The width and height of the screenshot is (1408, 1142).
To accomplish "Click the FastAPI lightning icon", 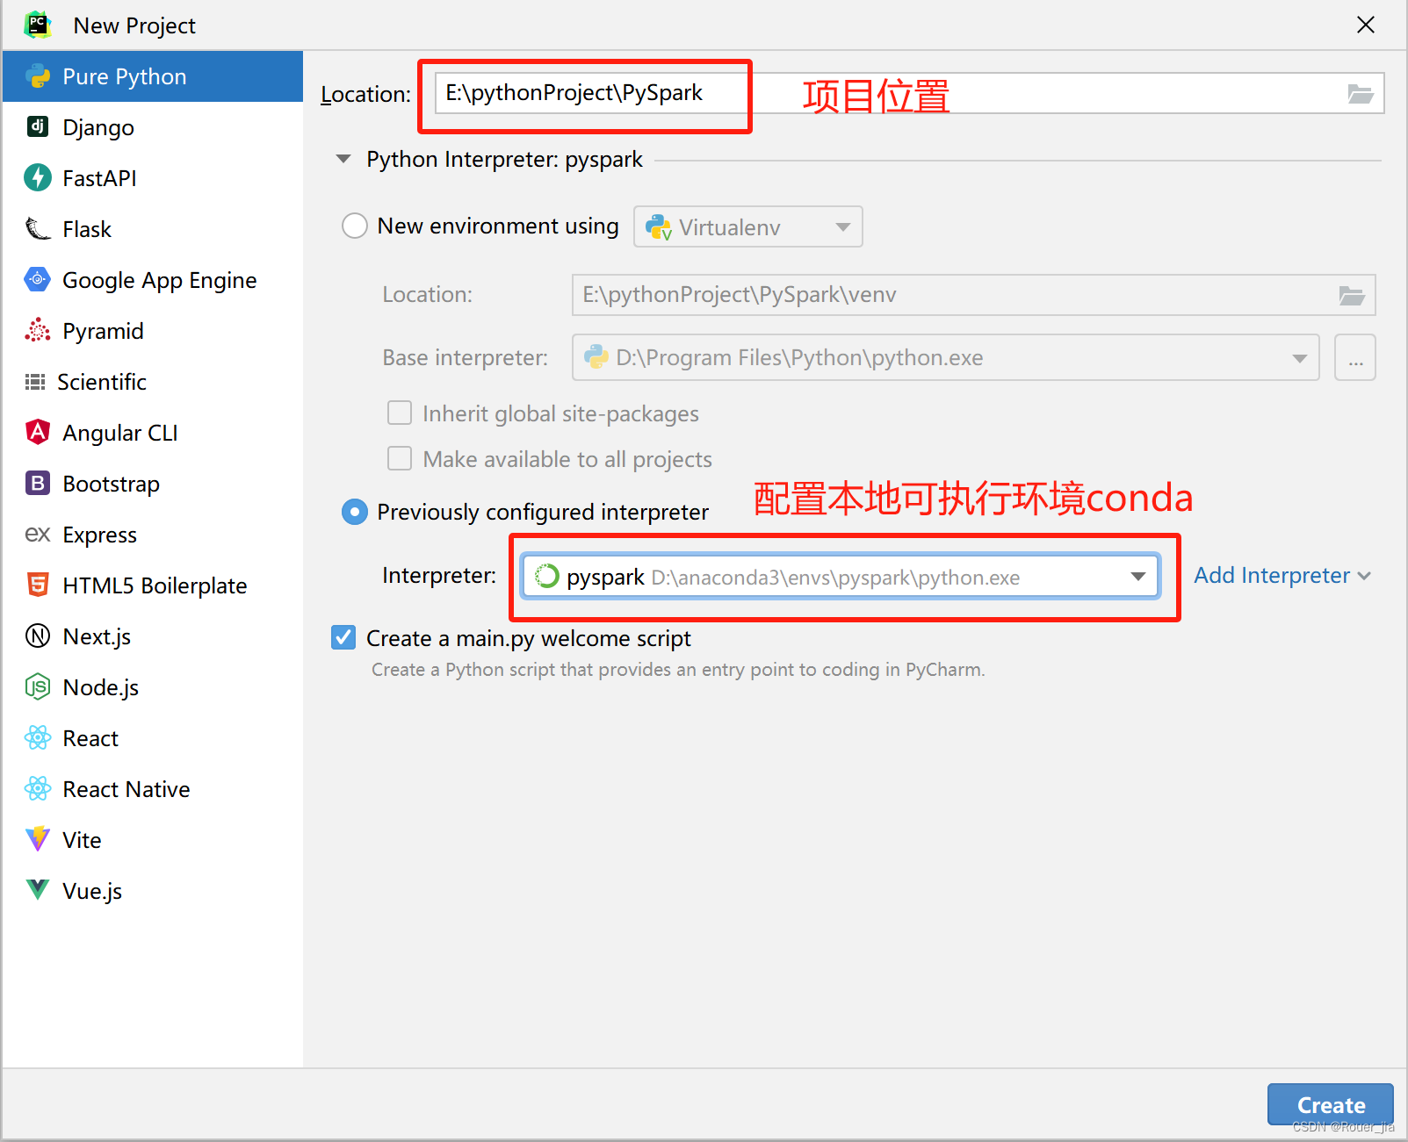I will click(38, 177).
